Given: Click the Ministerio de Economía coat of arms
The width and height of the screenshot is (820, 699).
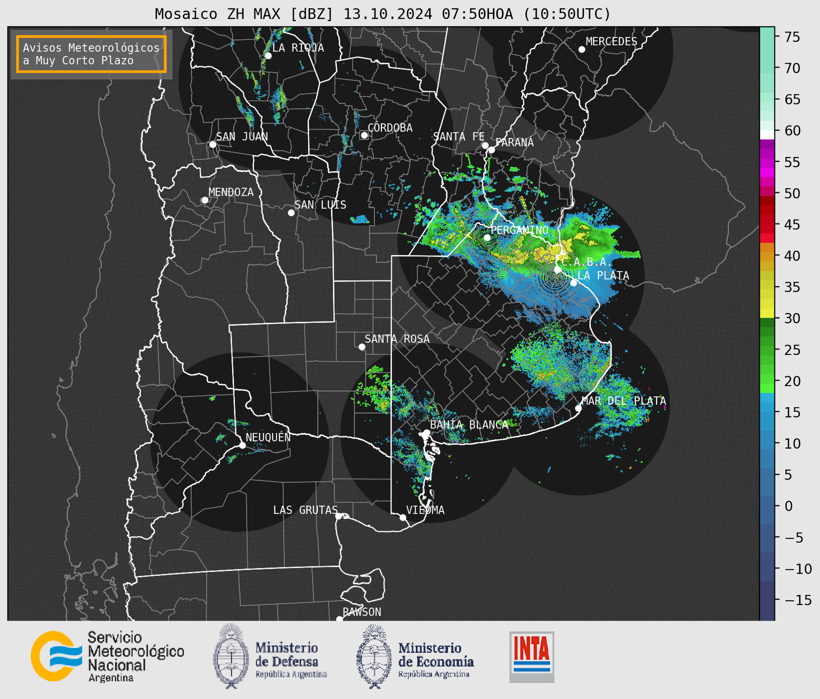Looking at the screenshot, I should [374, 656].
